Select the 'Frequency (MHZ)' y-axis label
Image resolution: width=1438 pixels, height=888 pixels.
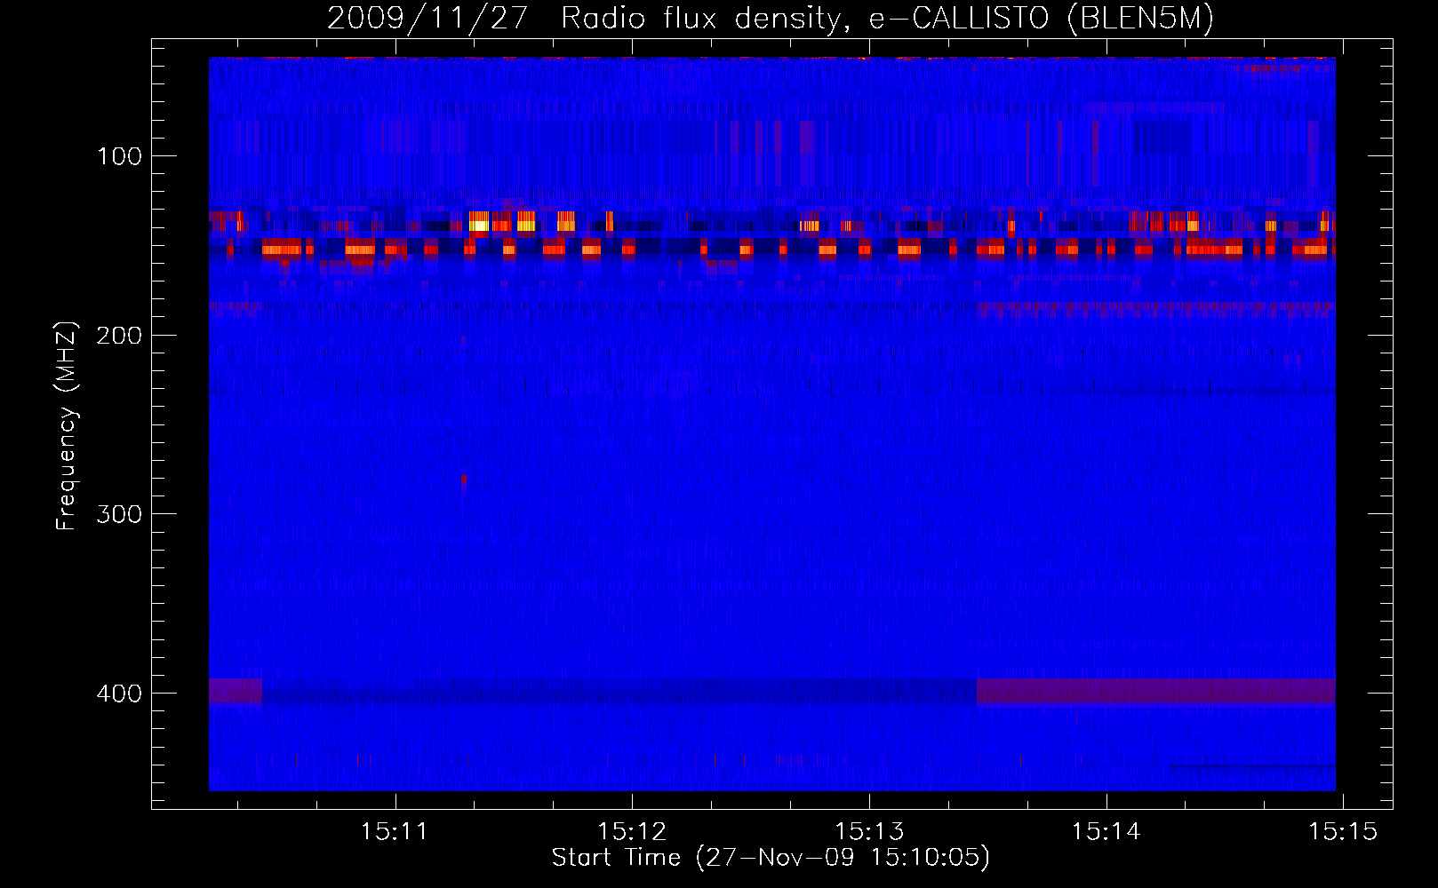[67, 426]
